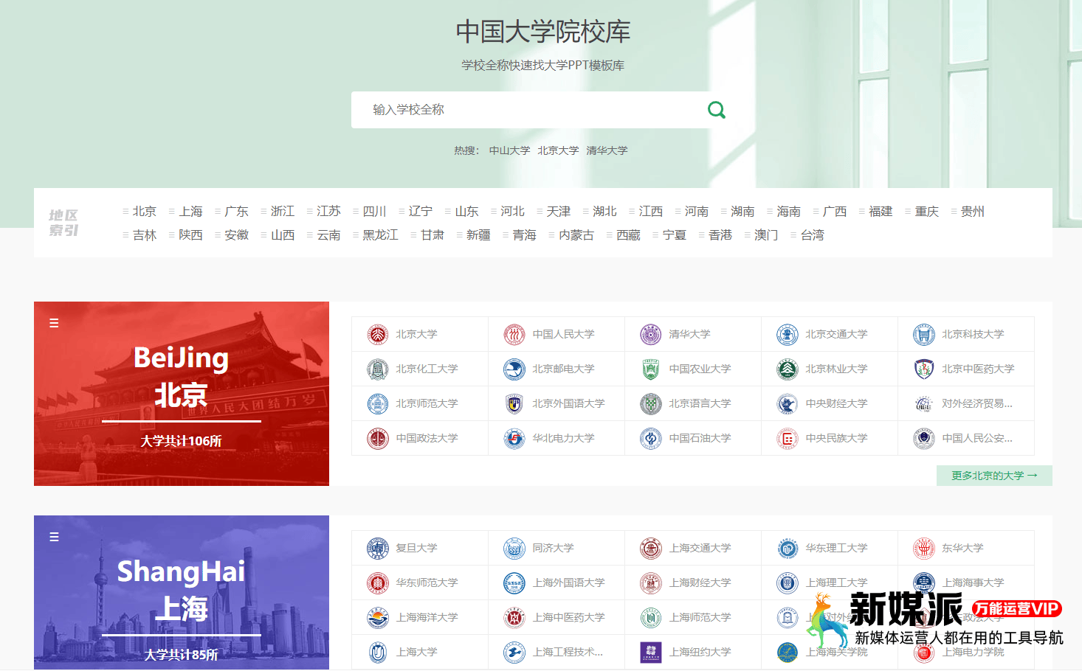The height and width of the screenshot is (671, 1082).
Task: Click the 华北电力大学 logo icon
Action: [x=514, y=439]
